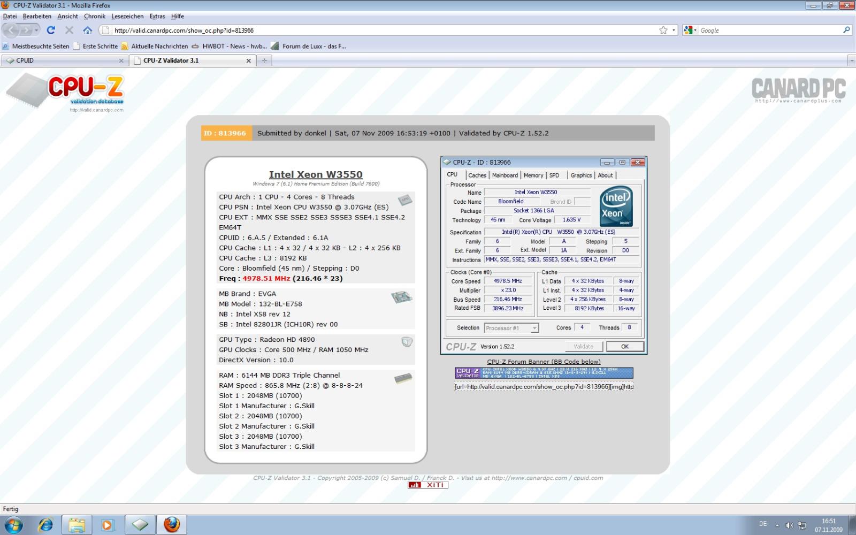This screenshot has height=535, width=856.
Task: Select the SPD tab in CPU-Z image
Action: (555, 175)
